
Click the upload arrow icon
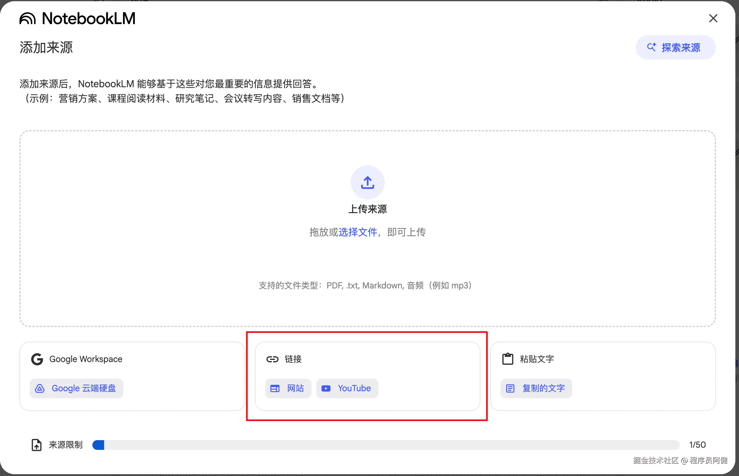(367, 182)
